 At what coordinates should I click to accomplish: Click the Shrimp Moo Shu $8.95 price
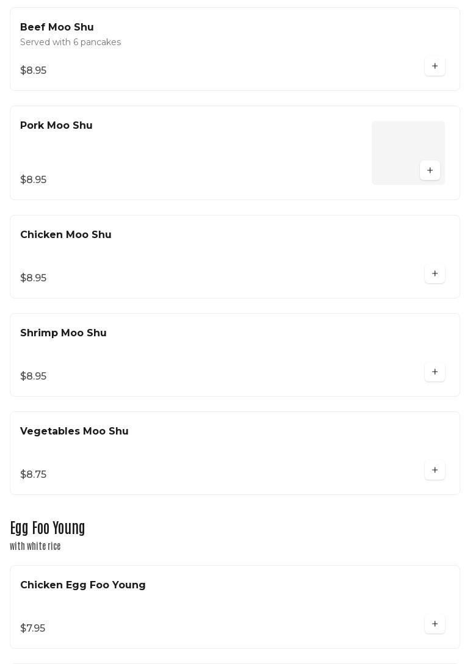point(33,377)
